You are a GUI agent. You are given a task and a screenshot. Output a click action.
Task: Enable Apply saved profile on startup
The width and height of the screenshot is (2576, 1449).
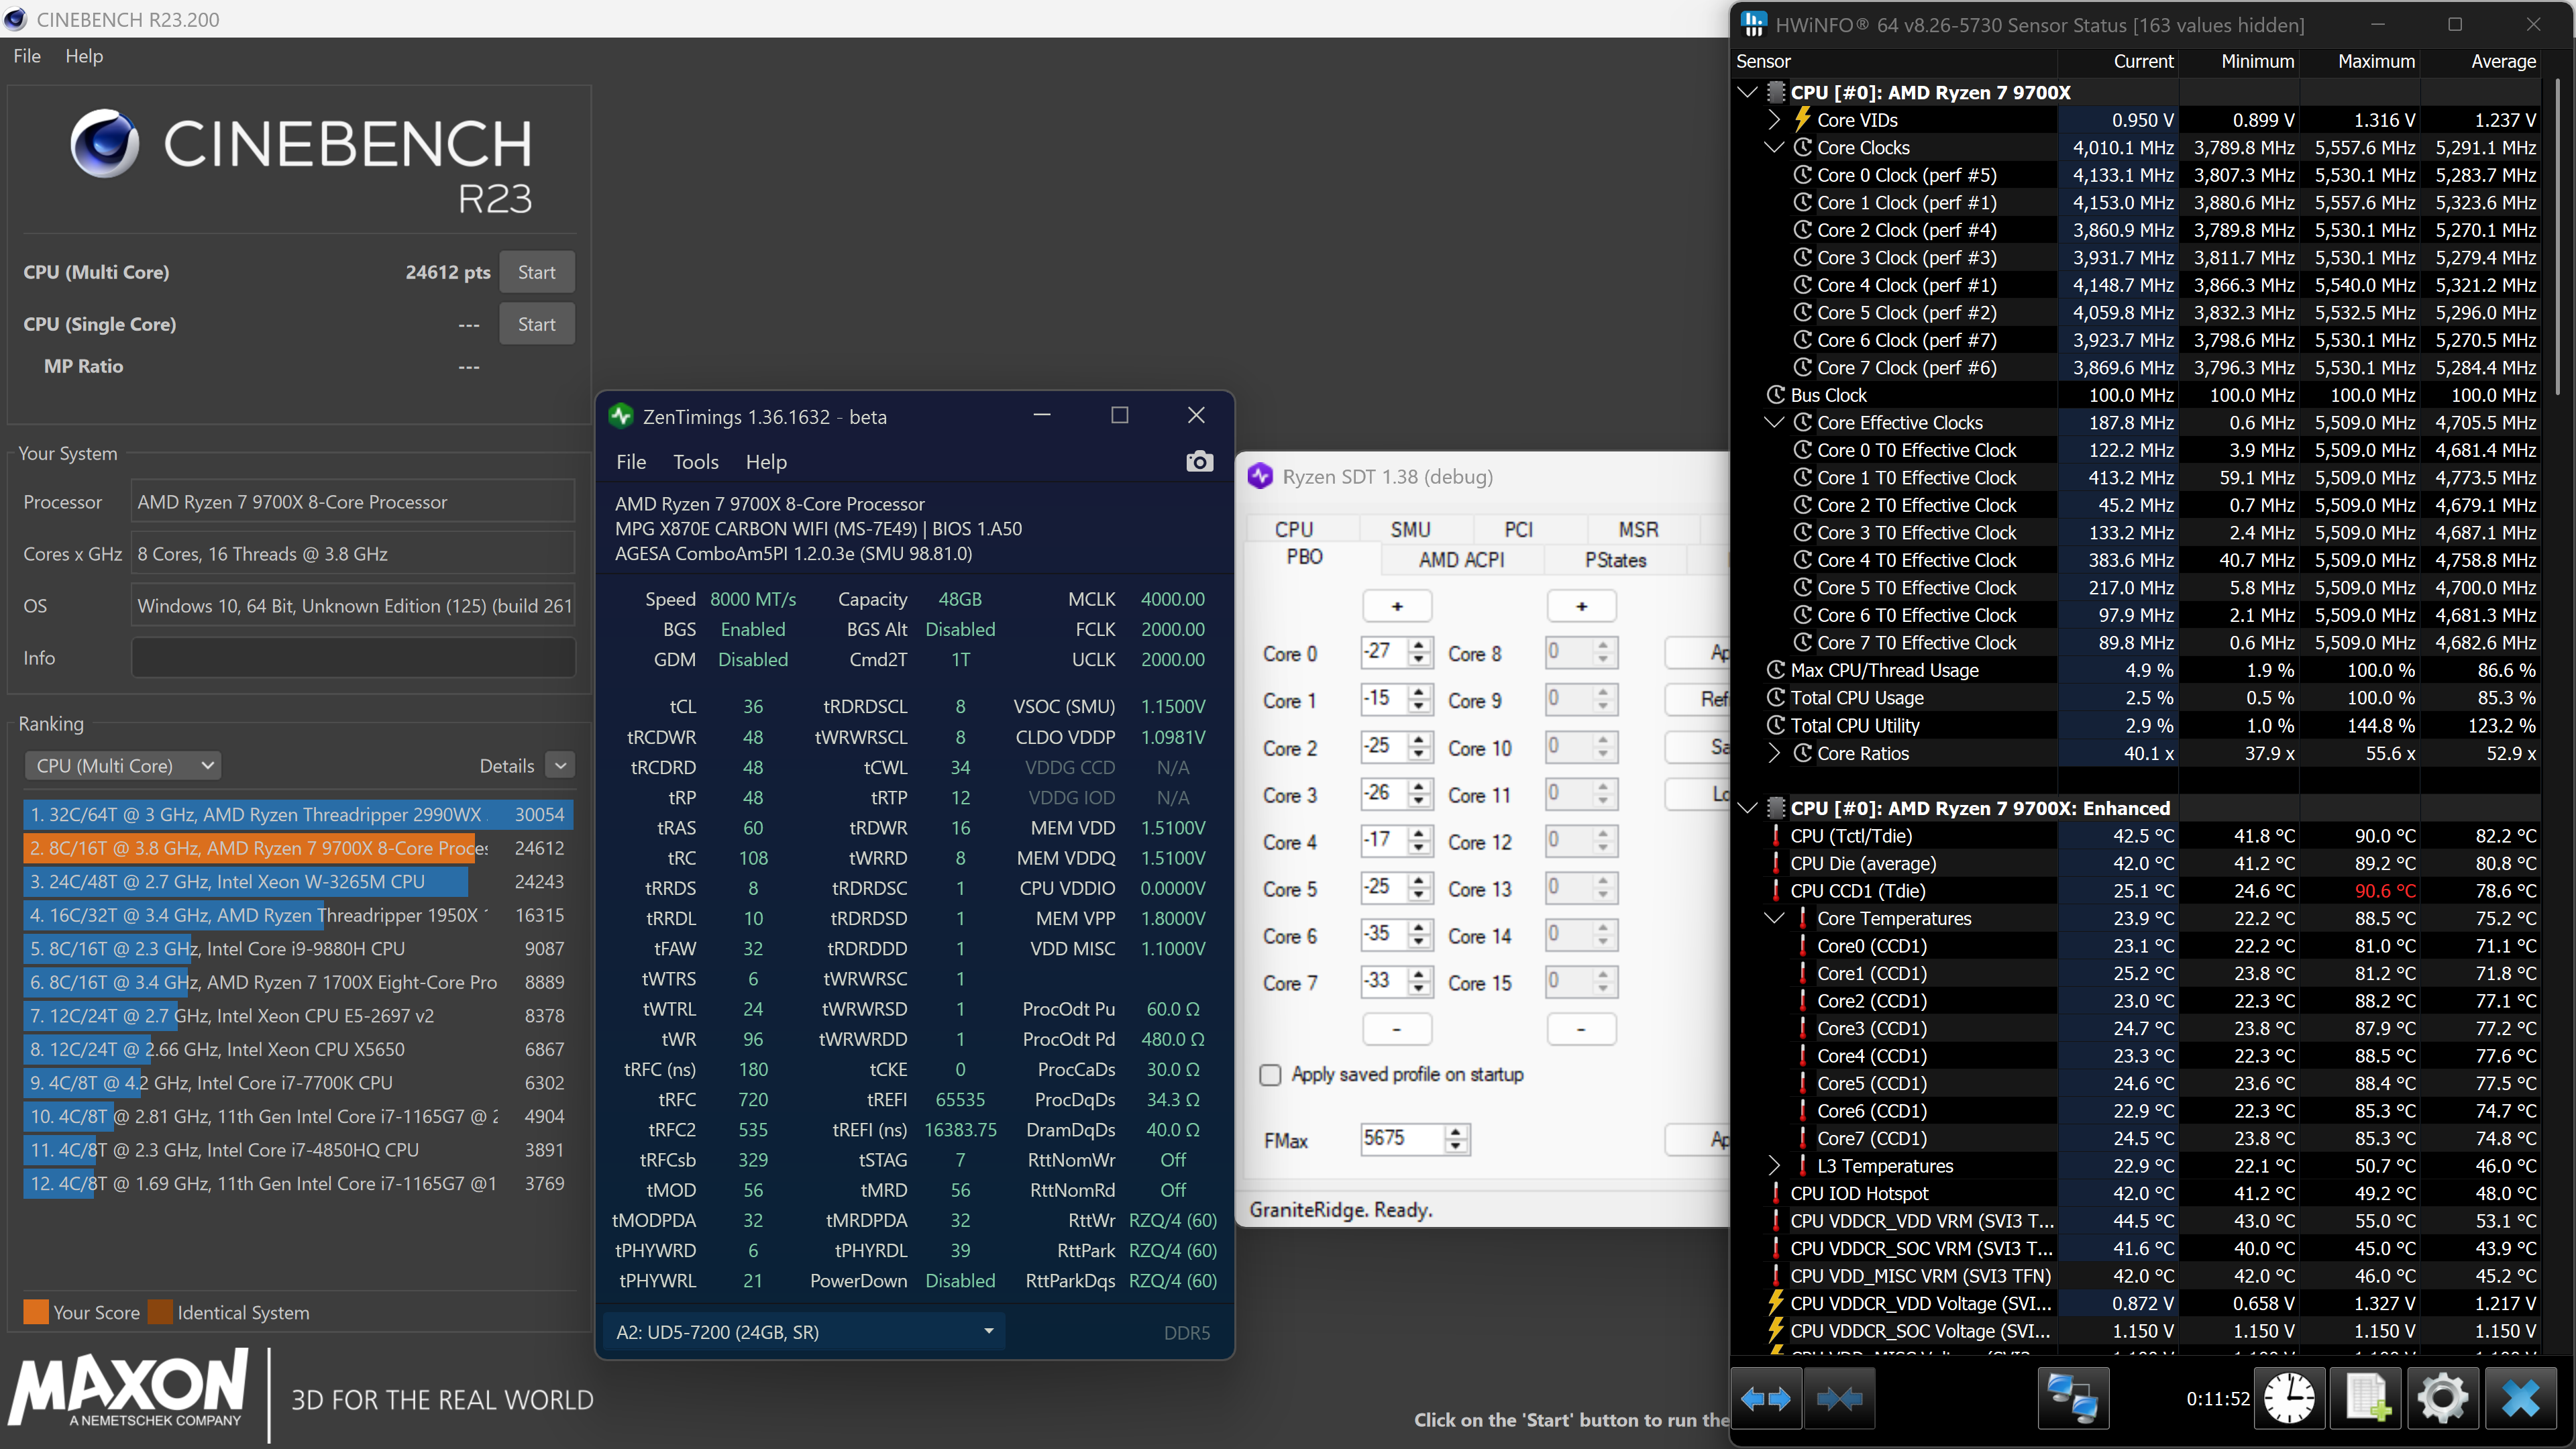(1270, 1075)
